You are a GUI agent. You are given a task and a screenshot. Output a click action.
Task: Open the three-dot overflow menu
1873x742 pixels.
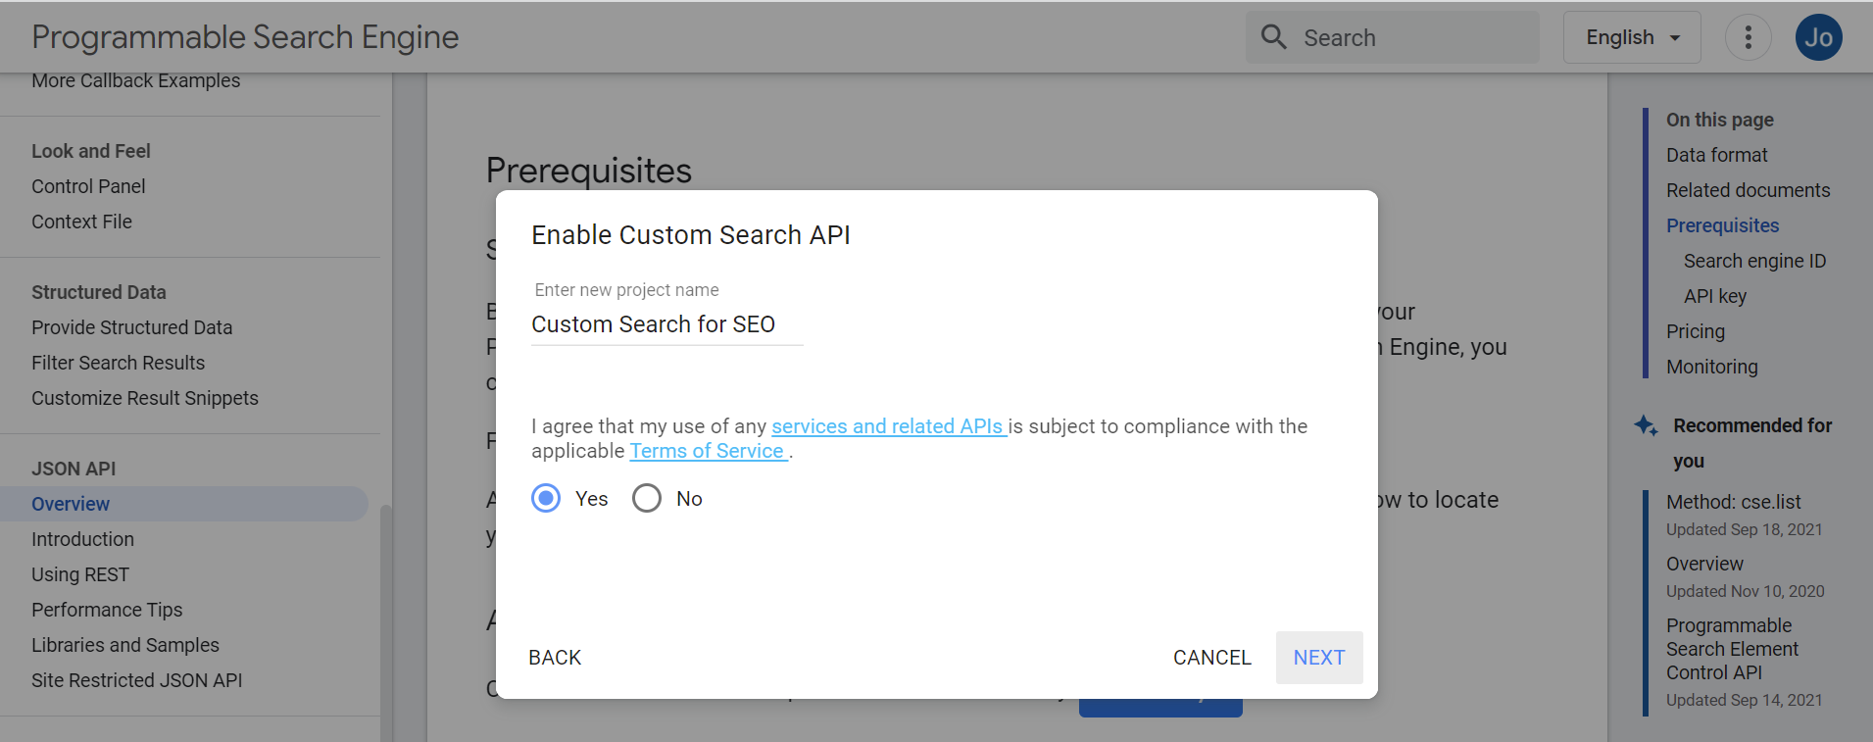1748,36
